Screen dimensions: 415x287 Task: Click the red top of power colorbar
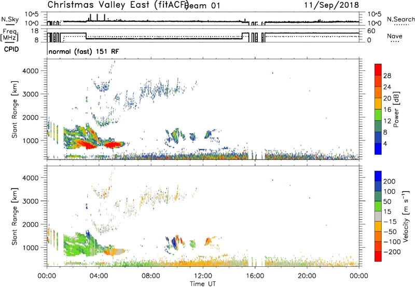pos(378,69)
